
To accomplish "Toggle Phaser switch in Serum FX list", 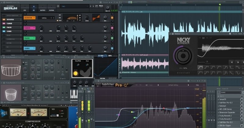I will coord(4,27).
